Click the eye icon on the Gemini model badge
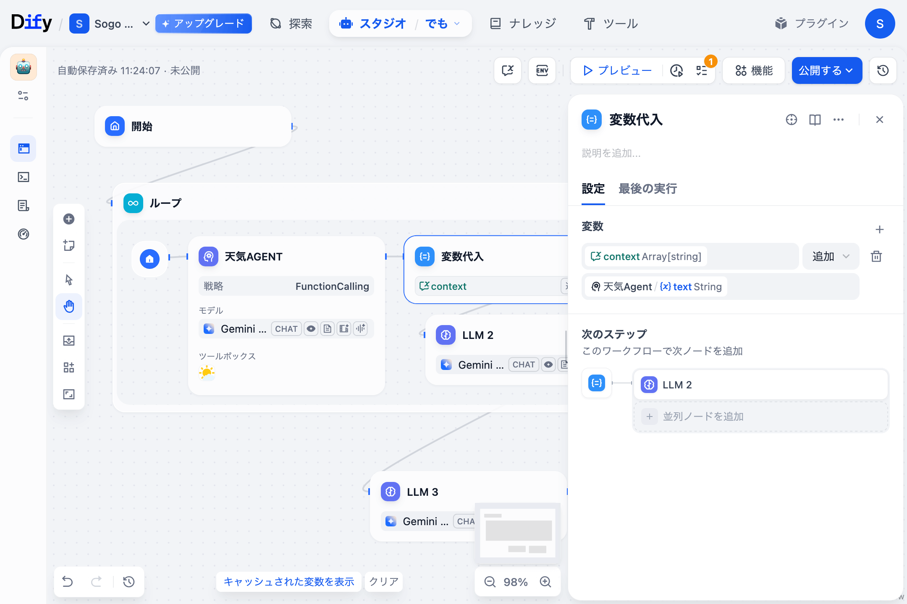Viewport: 907px width, 604px height. click(311, 328)
